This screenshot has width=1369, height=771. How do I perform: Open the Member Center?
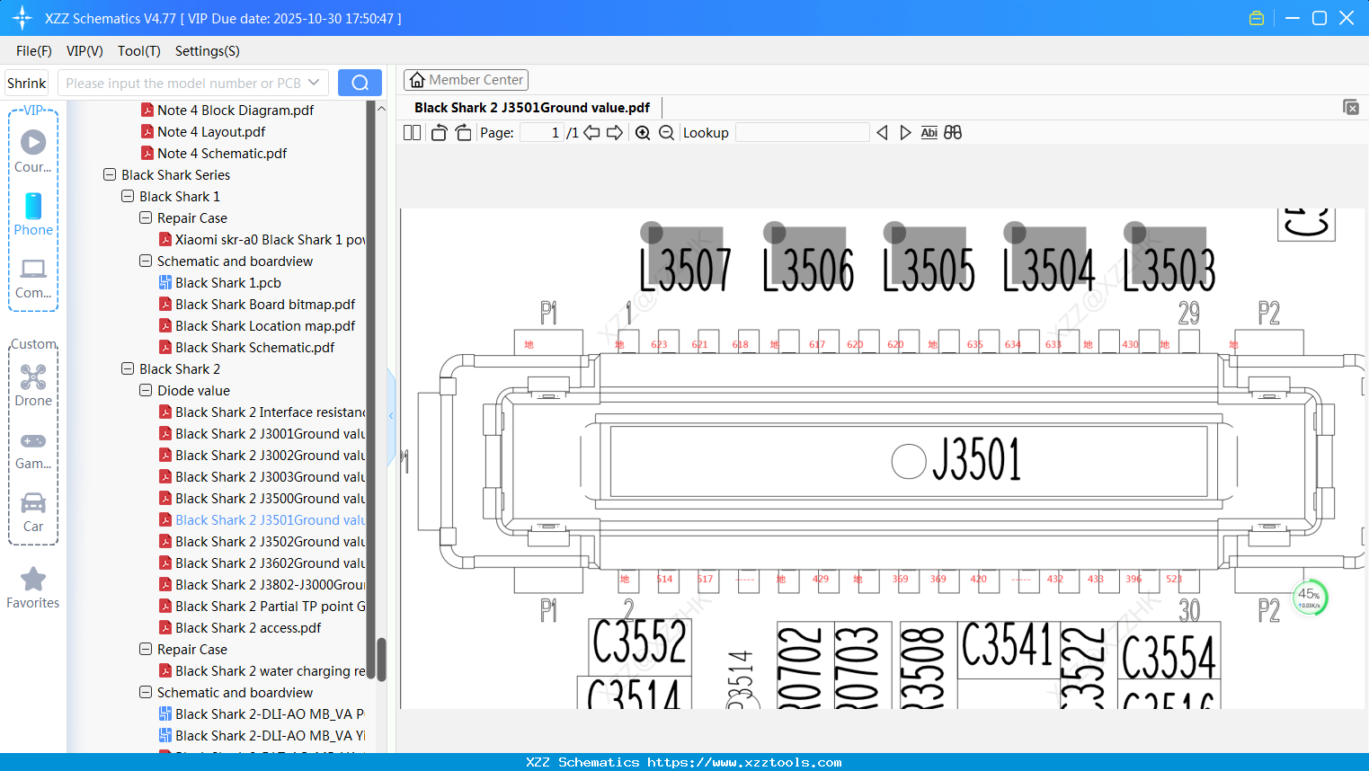point(466,80)
